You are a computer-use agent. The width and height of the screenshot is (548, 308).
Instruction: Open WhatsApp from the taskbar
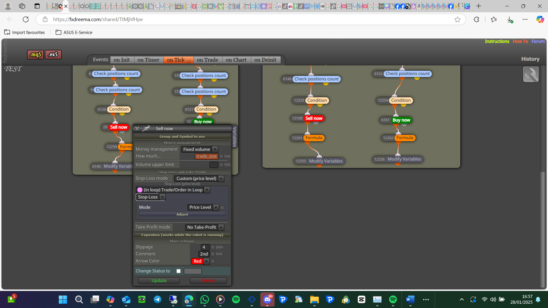coord(205,299)
